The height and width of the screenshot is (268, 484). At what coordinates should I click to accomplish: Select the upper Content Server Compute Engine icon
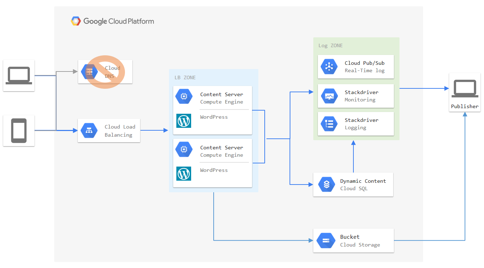[184, 96]
